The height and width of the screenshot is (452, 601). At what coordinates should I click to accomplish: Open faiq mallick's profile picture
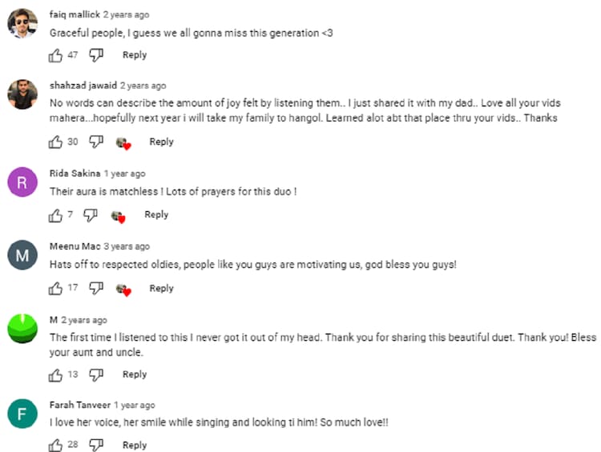tap(22, 24)
